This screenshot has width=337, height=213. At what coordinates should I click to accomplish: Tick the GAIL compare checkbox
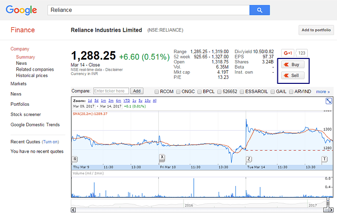click(x=273, y=92)
